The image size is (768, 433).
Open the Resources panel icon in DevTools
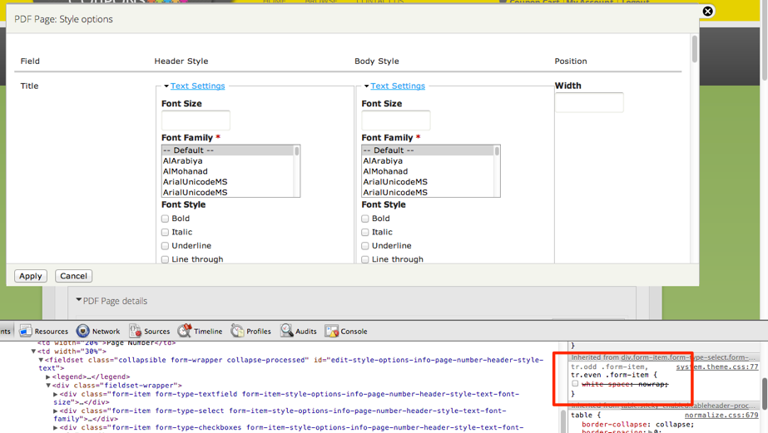[x=26, y=331]
